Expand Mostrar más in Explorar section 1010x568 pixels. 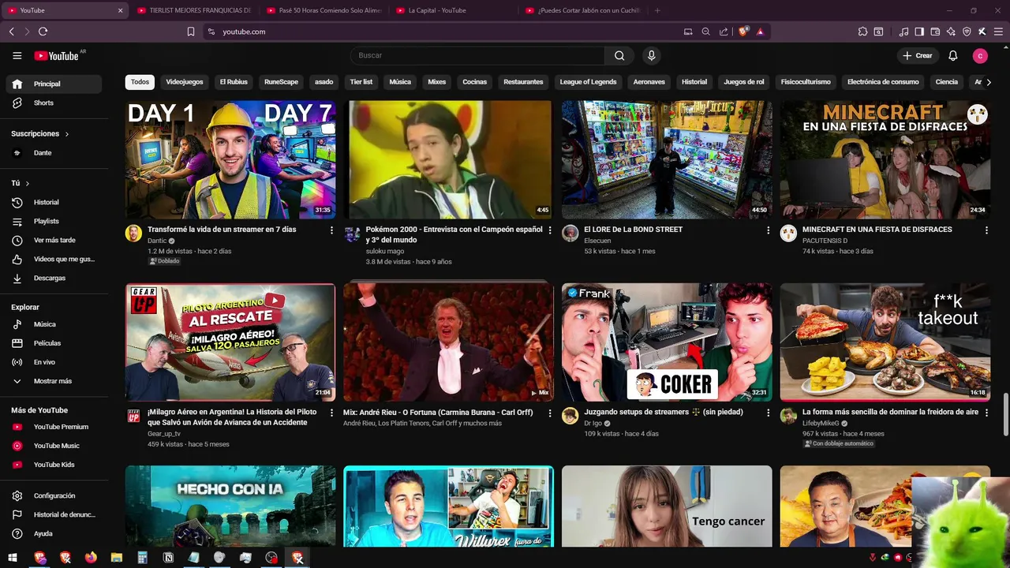(54, 381)
